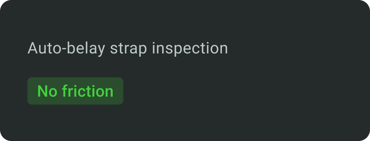370x141 pixels.
Task: Select the Auto-belay strap inspection title
Action: [x=128, y=49]
